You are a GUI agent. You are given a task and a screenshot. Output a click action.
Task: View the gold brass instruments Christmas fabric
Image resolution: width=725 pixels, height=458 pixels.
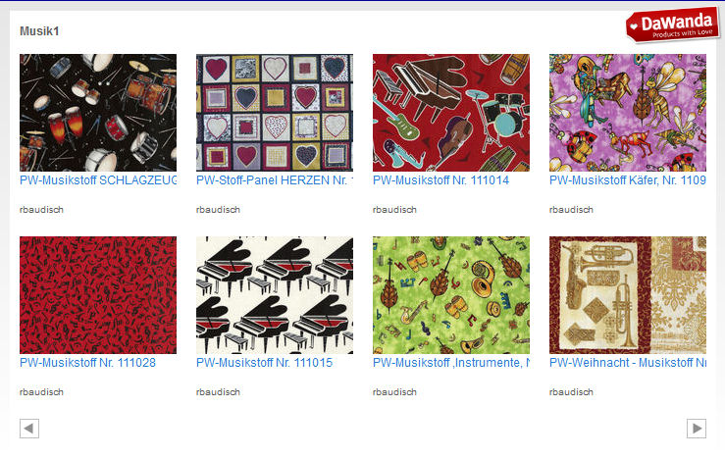(x=628, y=295)
